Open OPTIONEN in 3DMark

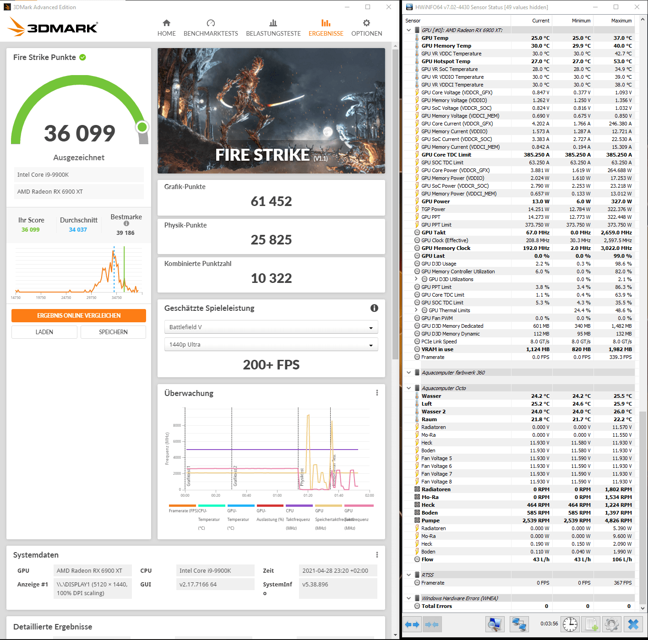[x=366, y=28]
